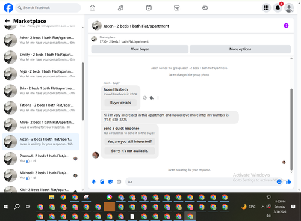Open the 23°C weather widget
The width and height of the screenshot is (301, 221).
(x=248, y=207)
